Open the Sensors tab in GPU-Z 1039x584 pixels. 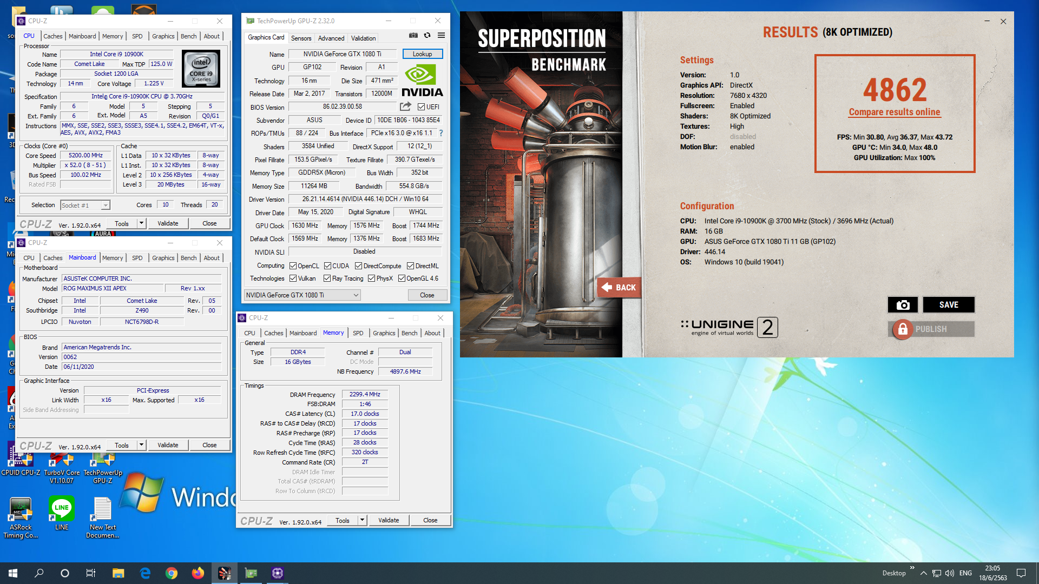301,38
